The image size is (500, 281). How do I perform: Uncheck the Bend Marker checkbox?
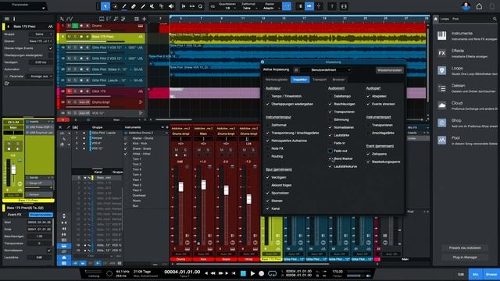coord(330,158)
